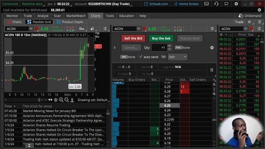Open news story Aclarion Shares Resume Trading
Image resolution: width=265 pixels, height=149 pixels.
click(46, 125)
